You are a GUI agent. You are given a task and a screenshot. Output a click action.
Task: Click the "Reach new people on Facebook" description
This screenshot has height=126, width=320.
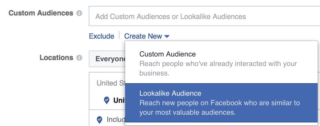pyautogui.click(x=220, y=103)
